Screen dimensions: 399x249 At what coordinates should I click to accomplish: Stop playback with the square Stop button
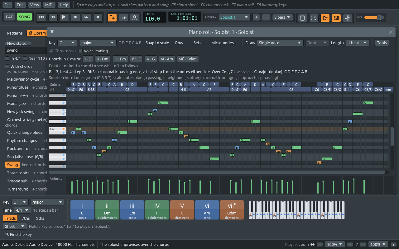point(75,17)
